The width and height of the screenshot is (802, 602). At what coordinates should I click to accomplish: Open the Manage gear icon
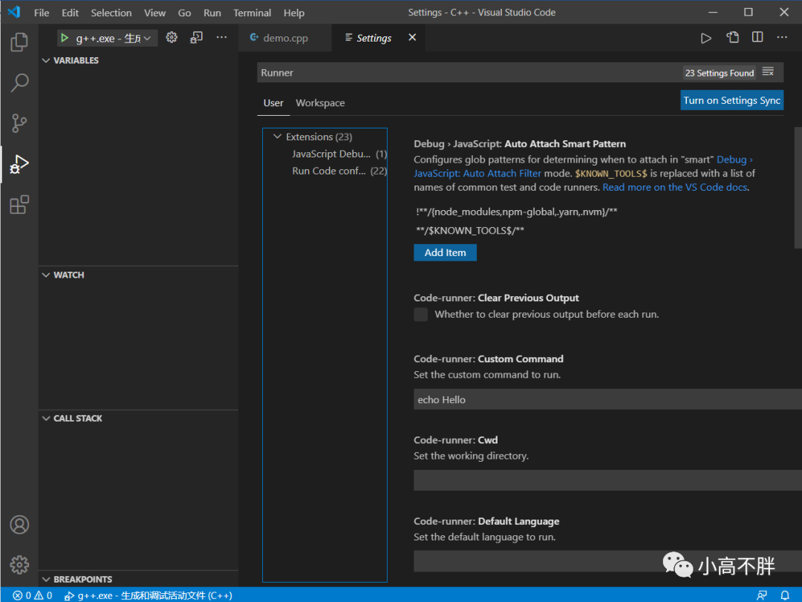click(x=19, y=565)
